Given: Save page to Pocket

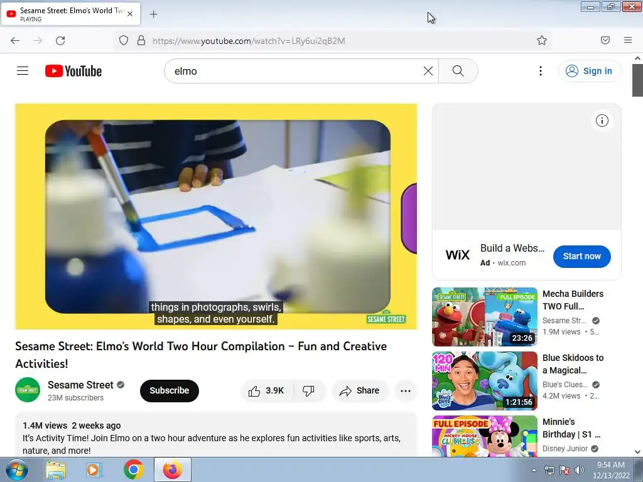Looking at the screenshot, I should click(x=605, y=40).
